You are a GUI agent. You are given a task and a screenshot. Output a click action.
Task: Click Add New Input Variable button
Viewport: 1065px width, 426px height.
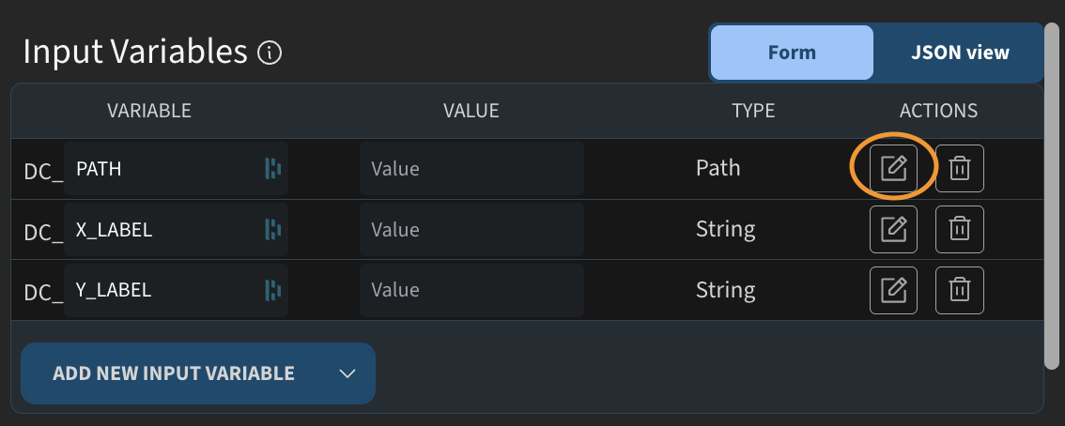(174, 373)
